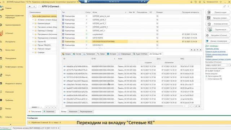The width and height of the screenshot is (231, 130).
Task: Switch to the Телеметрия tab
Action: pos(89,54)
